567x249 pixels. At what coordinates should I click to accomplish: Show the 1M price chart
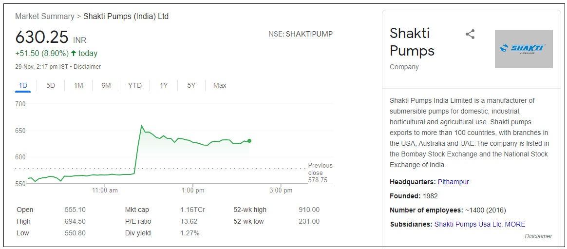(78, 85)
